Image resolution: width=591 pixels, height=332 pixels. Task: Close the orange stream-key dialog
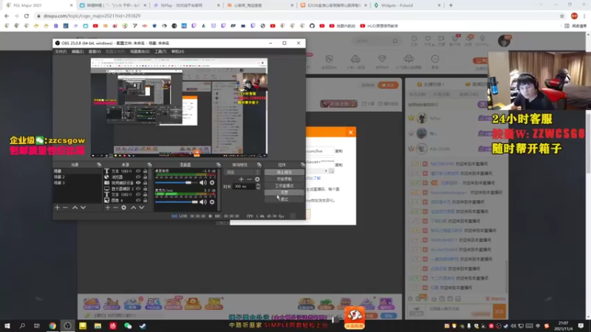click(x=350, y=132)
